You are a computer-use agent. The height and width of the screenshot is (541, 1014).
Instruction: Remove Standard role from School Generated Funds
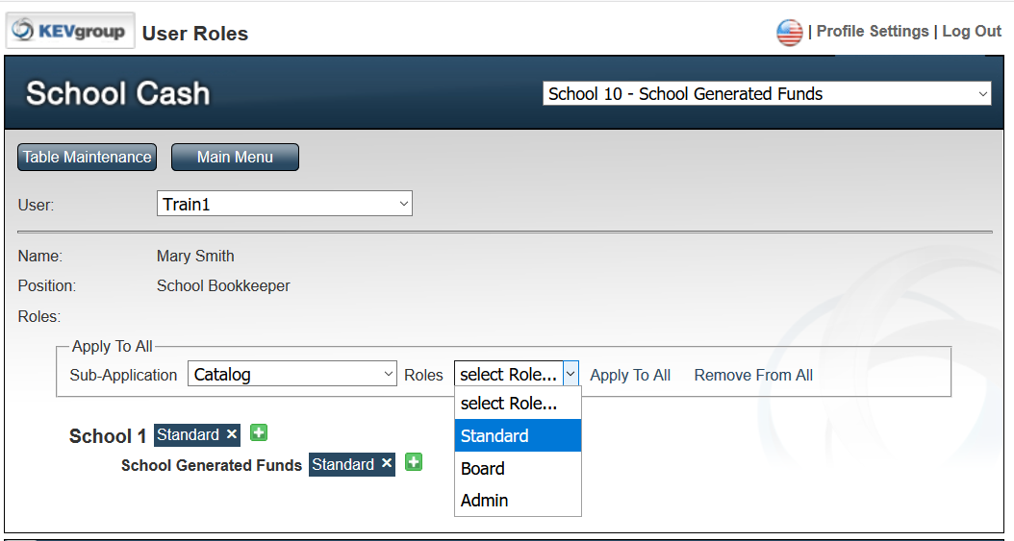pos(387,463)
